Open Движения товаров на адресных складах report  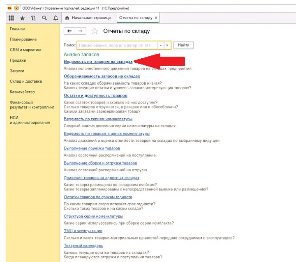[x=102, y=178]
